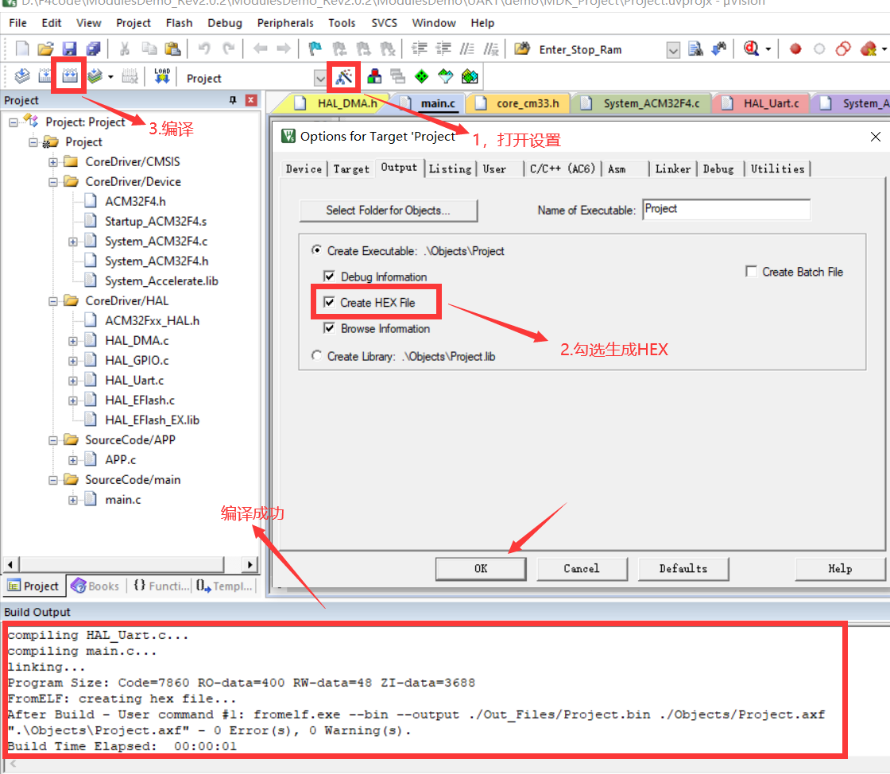Open Options for Target magic wand icon

point(344,77)
